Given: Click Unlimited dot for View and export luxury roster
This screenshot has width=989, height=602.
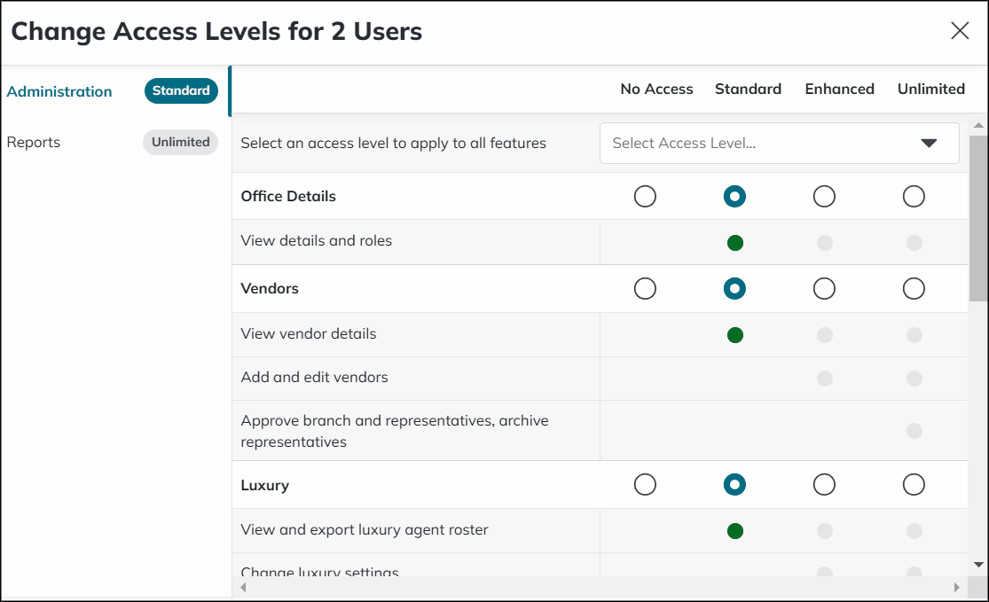Looking at the screenshot, I should [914, 531].
